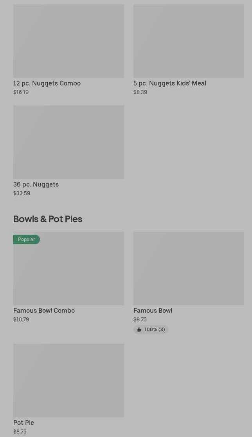
Task: Open the 36 pc. Nuggets title link
Action: coord(36,184)
